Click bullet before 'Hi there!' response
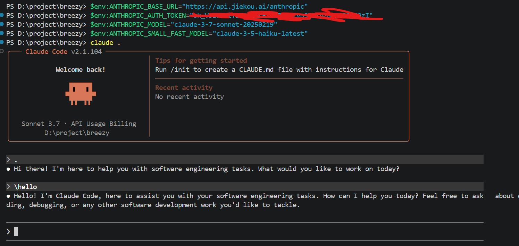 pyautogui.click(x=8, y=169)
